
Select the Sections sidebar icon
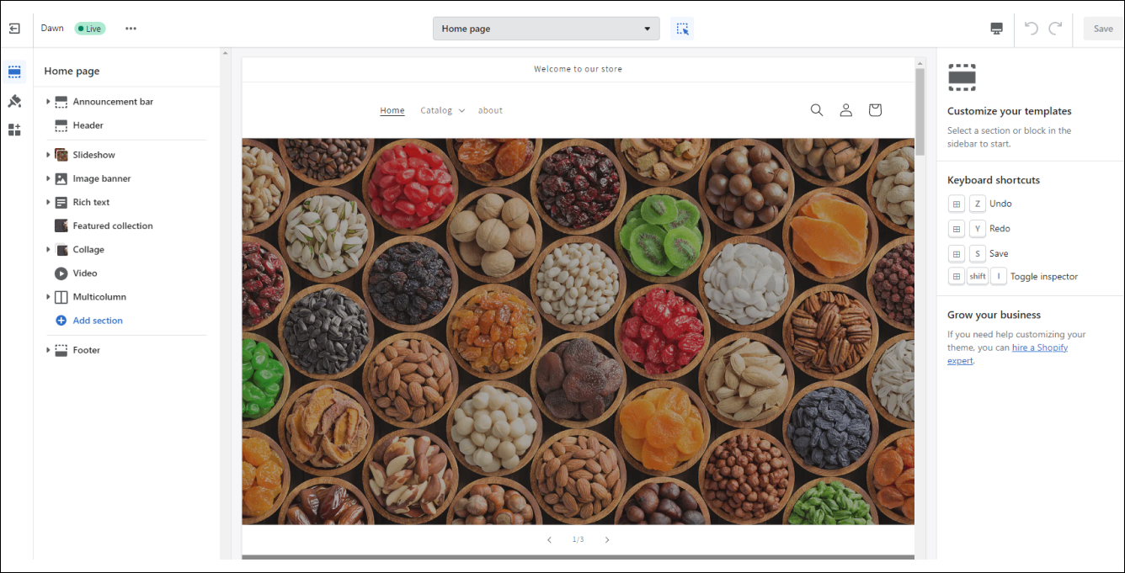pyautogui.click(x=14, y=72)
